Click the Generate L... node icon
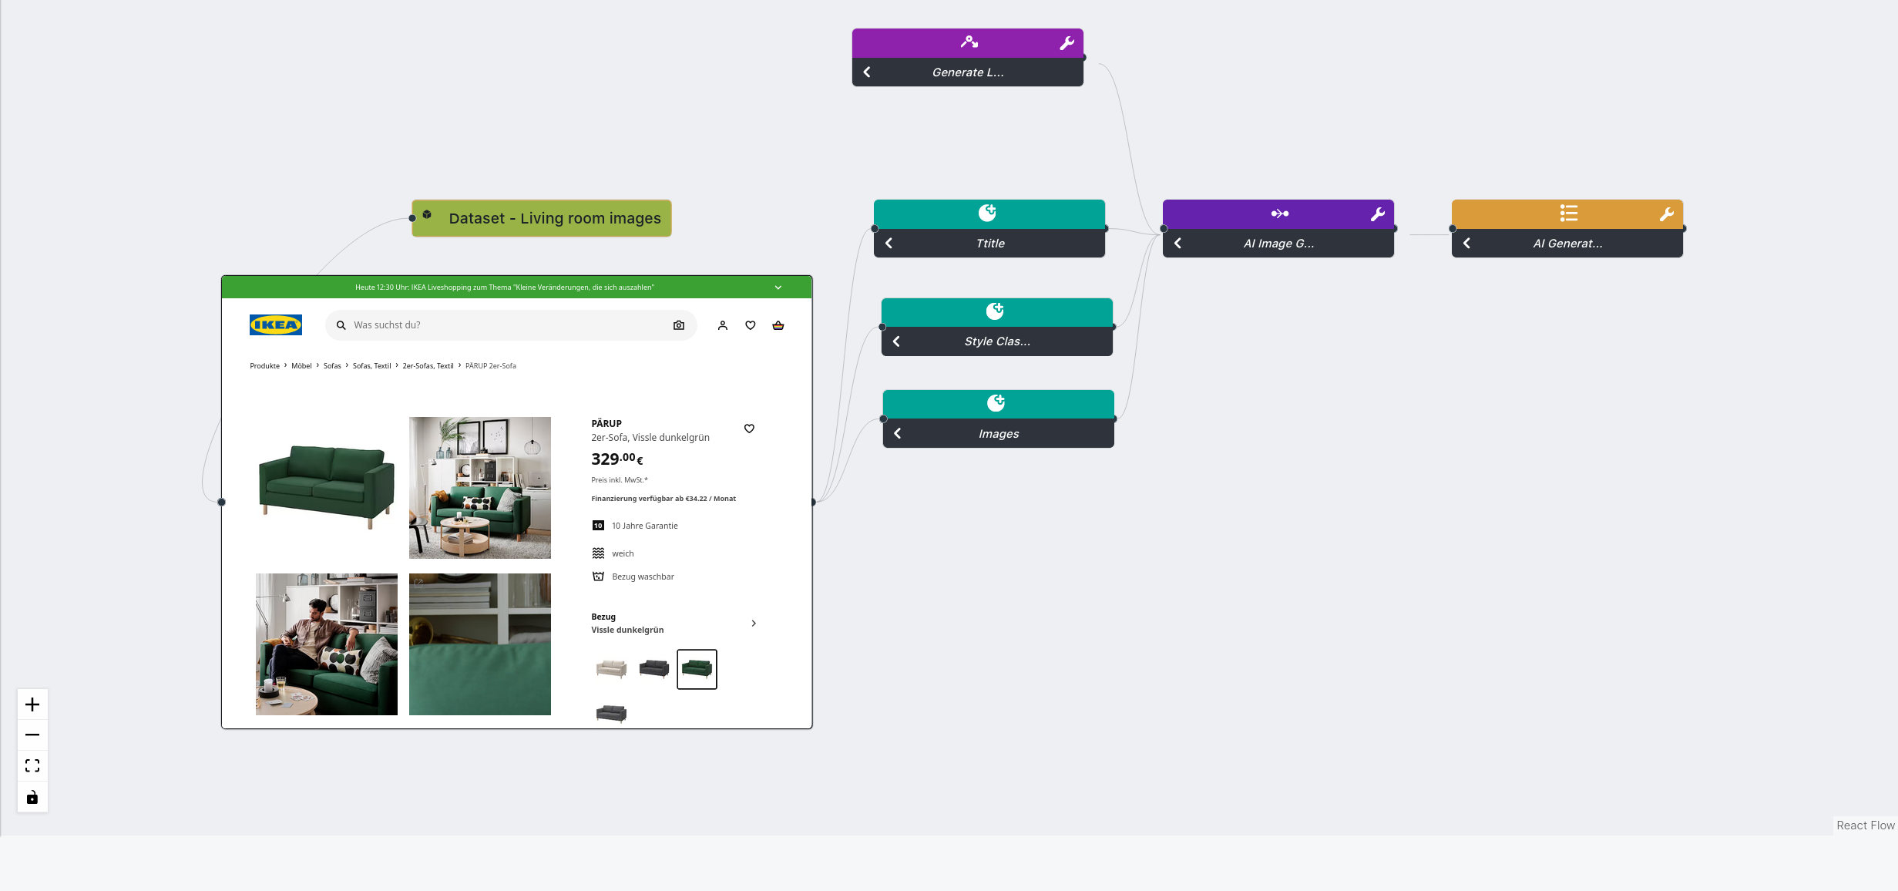The height and width of the screenshot is (891, 1898). coord(969,41)
